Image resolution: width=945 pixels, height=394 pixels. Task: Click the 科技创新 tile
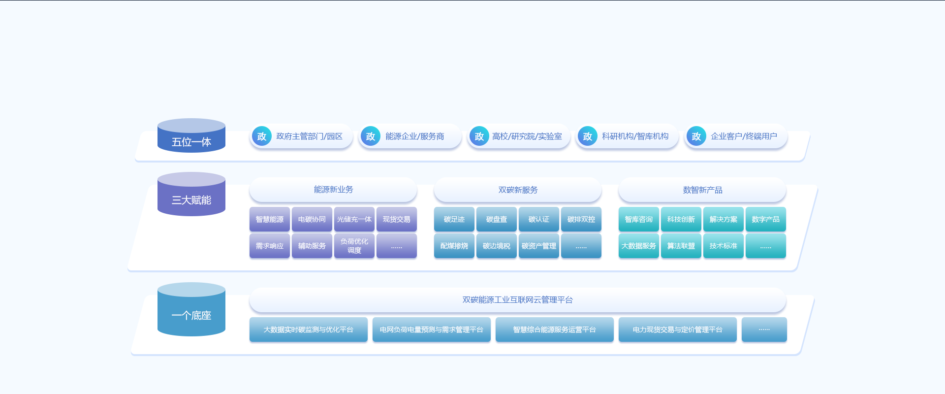[x=681, y=219]
